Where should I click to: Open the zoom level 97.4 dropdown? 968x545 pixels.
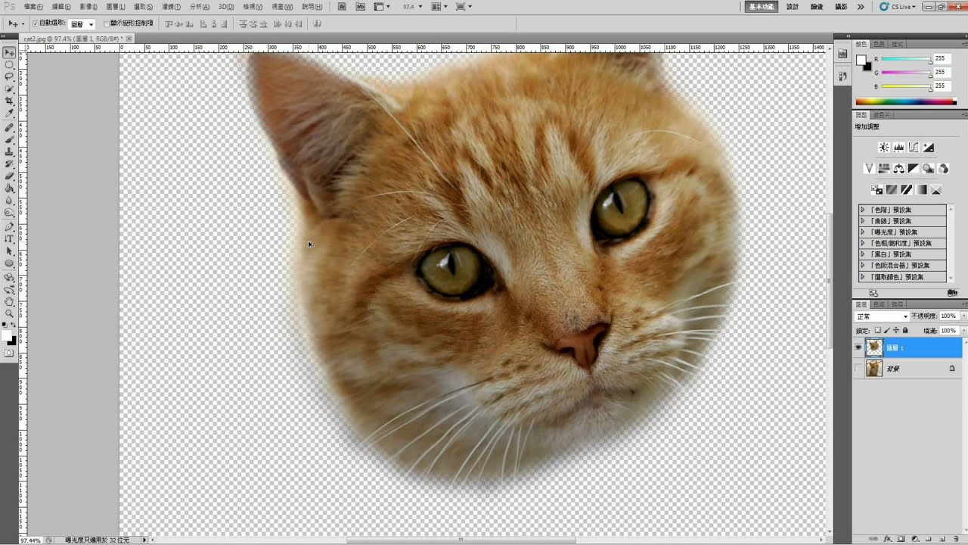(x=420, y=6)
